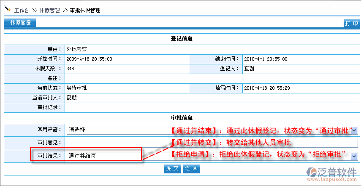Click the 当前状态 value 等待审批
Viewport: 361px width, 186px height.
76,88
